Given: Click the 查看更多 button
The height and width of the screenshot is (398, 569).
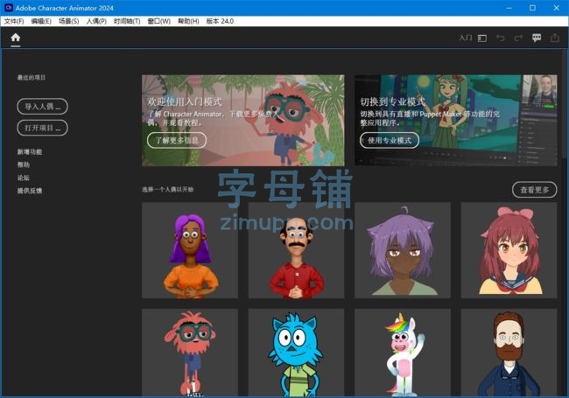Looking at the screenshot, I should [534, 190].
